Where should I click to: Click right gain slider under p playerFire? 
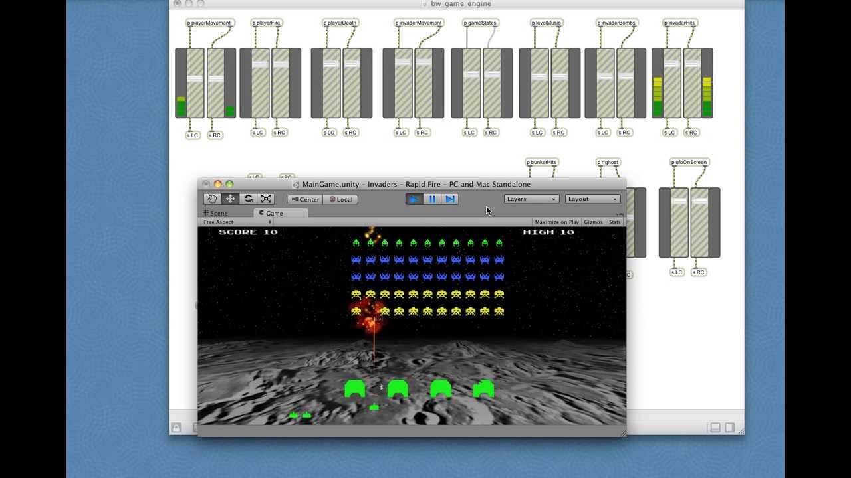click(281, 83)
